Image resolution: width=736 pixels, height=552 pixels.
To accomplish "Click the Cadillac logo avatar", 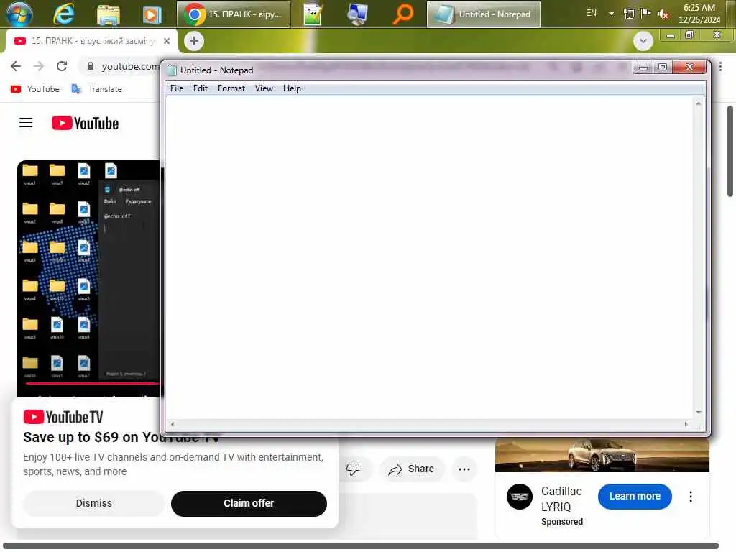I will click(520, 497).
